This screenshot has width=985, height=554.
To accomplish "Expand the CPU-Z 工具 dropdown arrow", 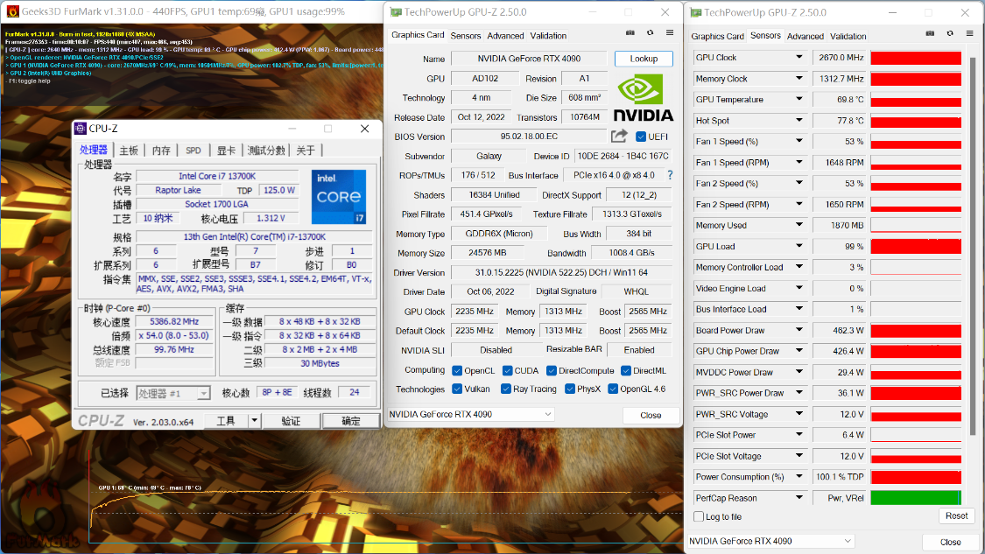I will pos(254,421).
